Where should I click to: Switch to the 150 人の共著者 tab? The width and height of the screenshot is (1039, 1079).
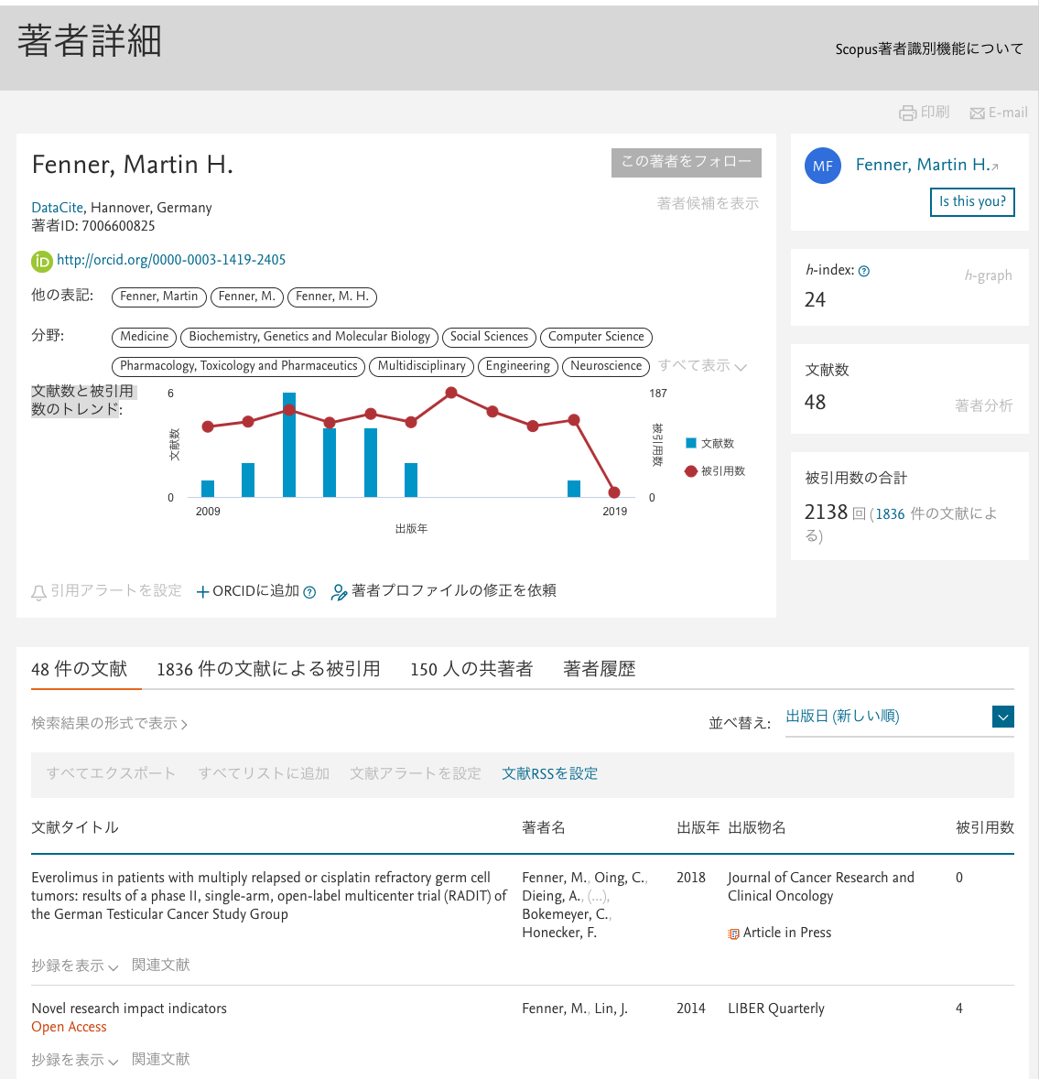click(471, 669)
